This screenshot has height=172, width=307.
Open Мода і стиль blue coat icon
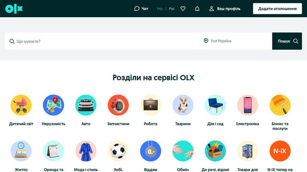click(x=86, y=151)
